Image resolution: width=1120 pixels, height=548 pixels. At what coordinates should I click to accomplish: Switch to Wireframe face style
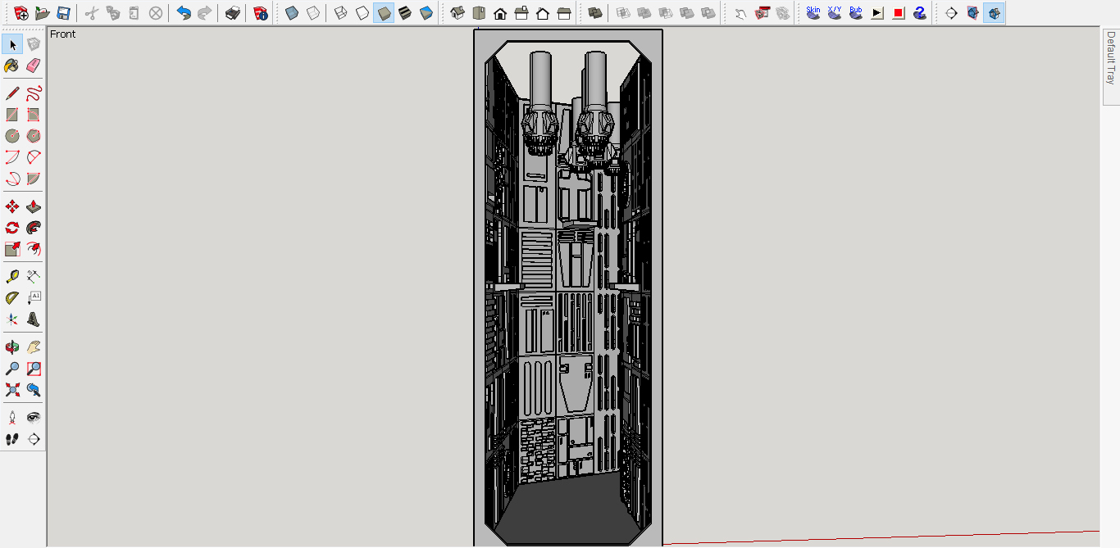pyautogui.click(x=341, y=13)
